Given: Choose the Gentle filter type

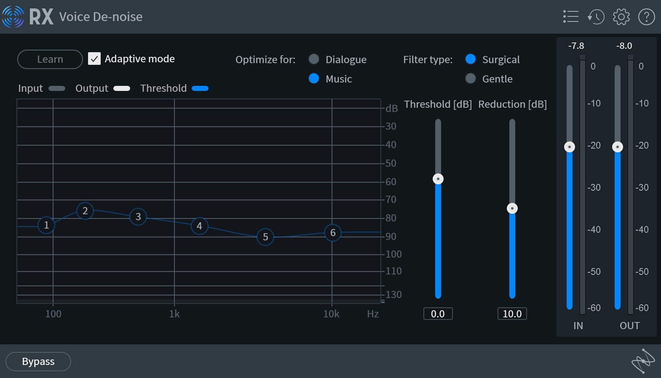Looking at the screenshot, I should pyautogui.click(x=471, y=78).
